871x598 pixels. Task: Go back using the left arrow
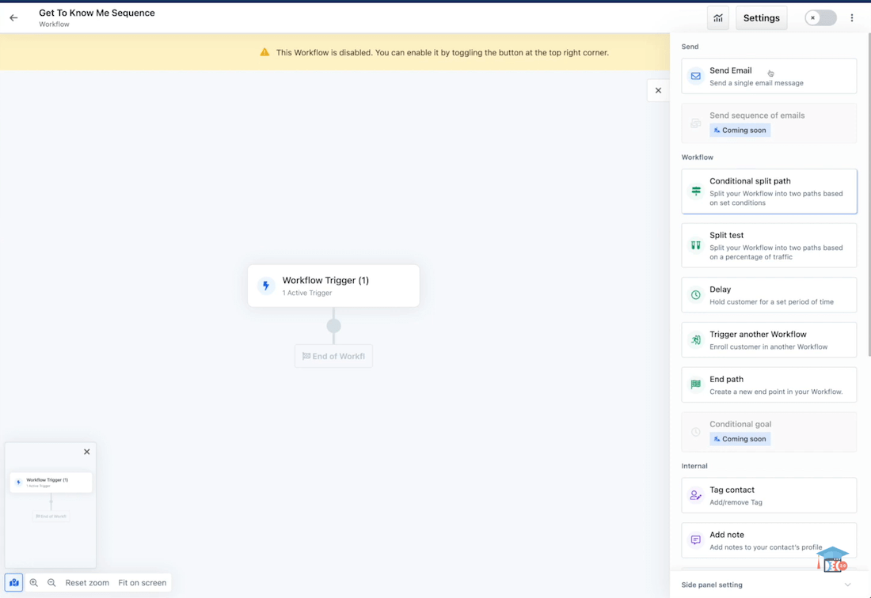coord(14,17)
